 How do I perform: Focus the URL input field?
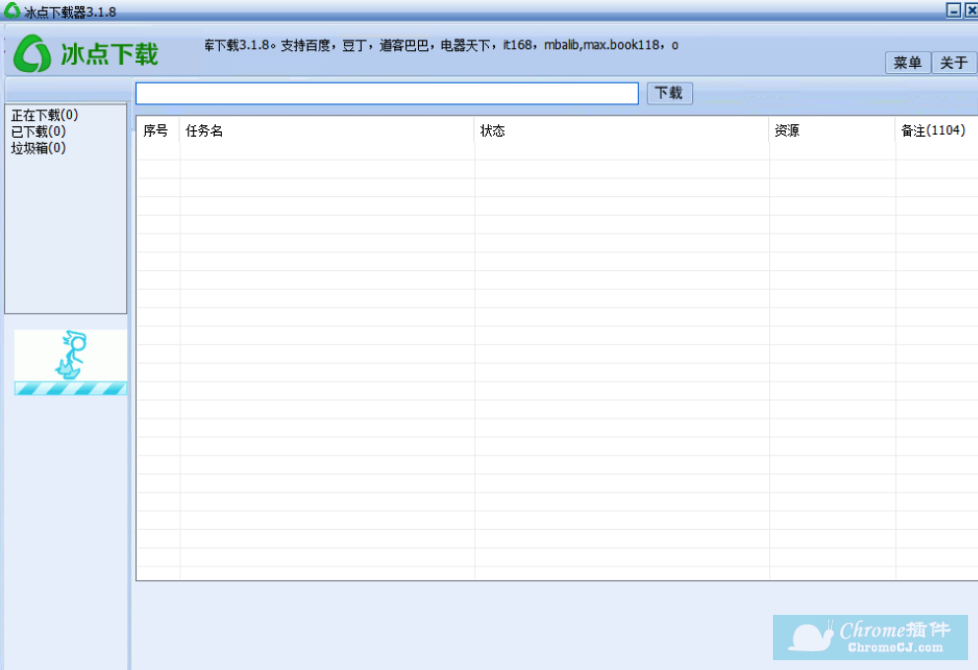click(x=386, y=94)
